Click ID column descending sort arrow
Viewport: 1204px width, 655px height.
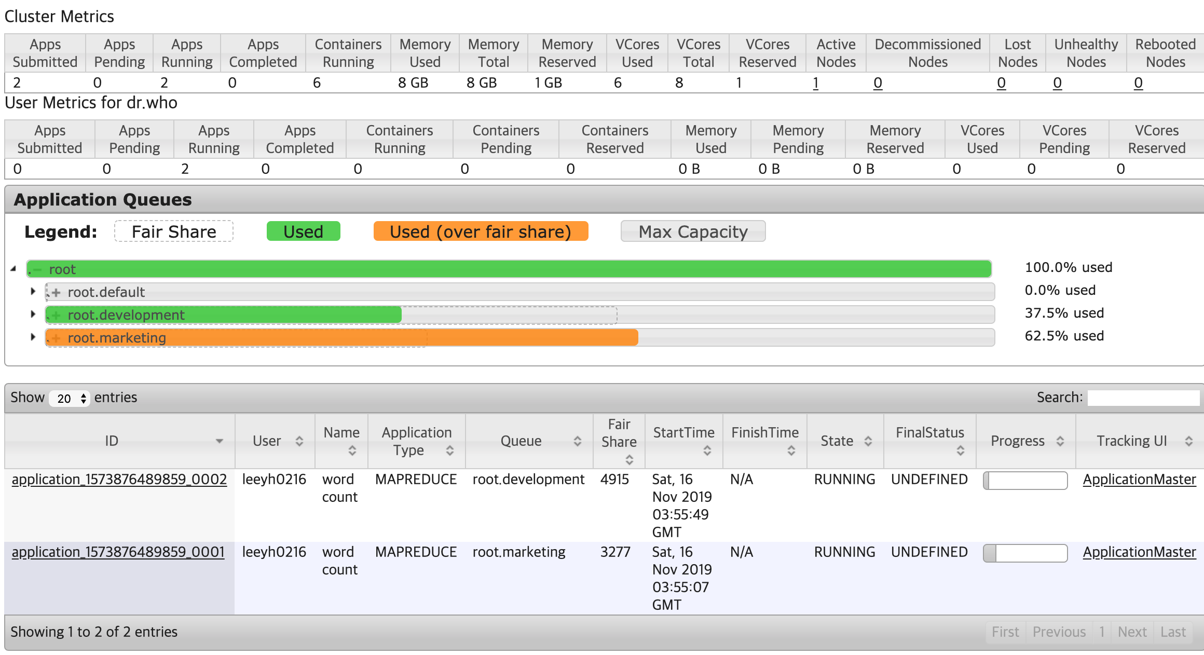220,441
